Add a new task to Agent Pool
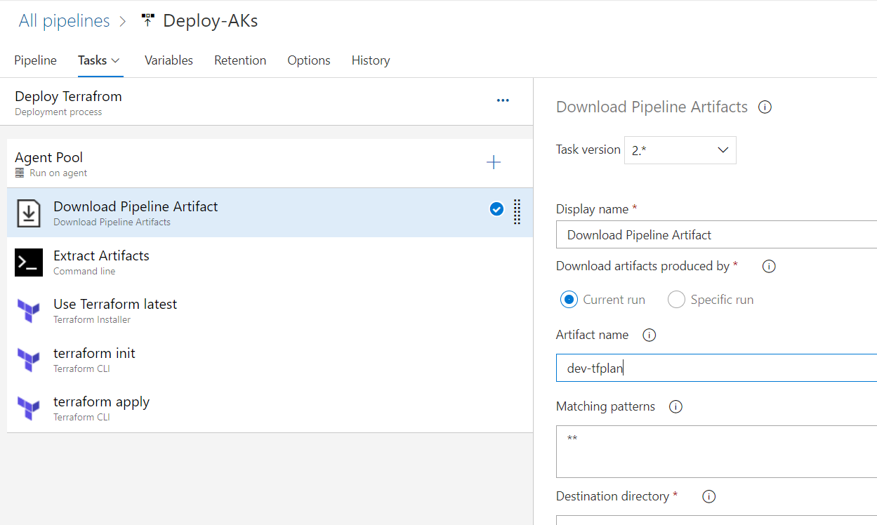 click(x=494, y=162)
